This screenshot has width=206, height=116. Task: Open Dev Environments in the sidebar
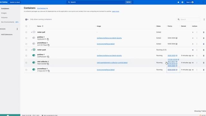pos(8,22)
